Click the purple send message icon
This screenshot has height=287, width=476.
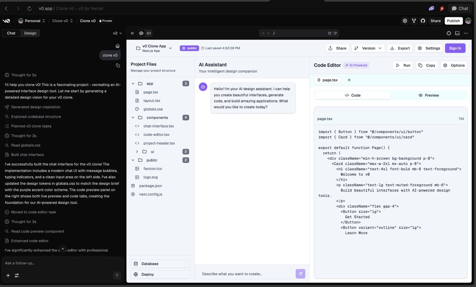tap(301, 274)
